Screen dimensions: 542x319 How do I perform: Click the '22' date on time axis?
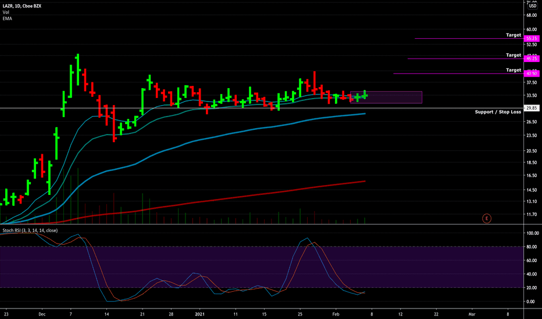(436, 314)
